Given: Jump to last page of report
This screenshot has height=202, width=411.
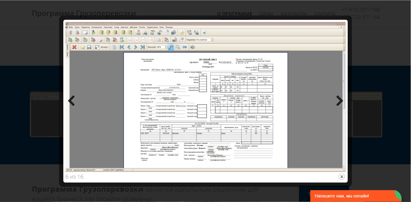Looking at the screenshot, I should coord(142,47).
